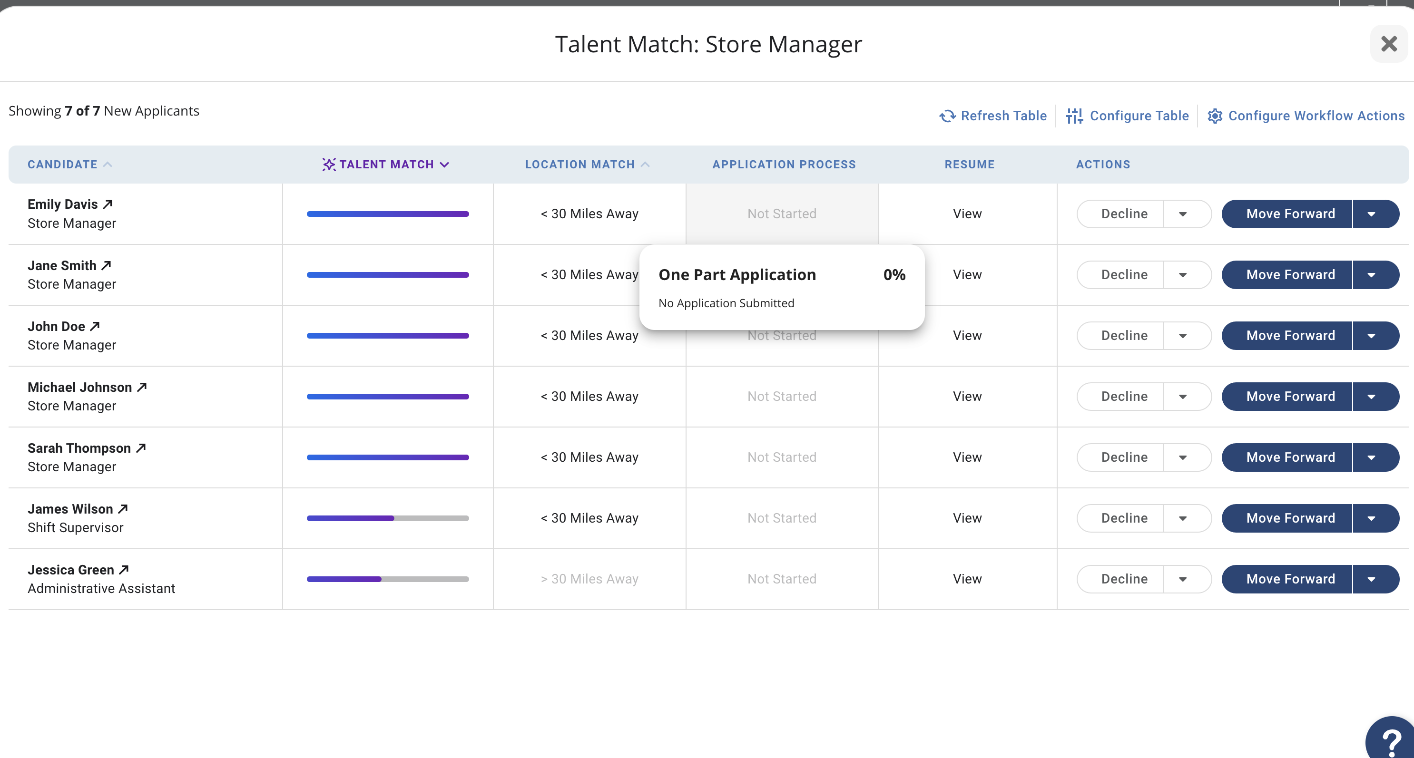View Jessica Green resume
The image size is (1414, 758).
[x=967, y=579]
